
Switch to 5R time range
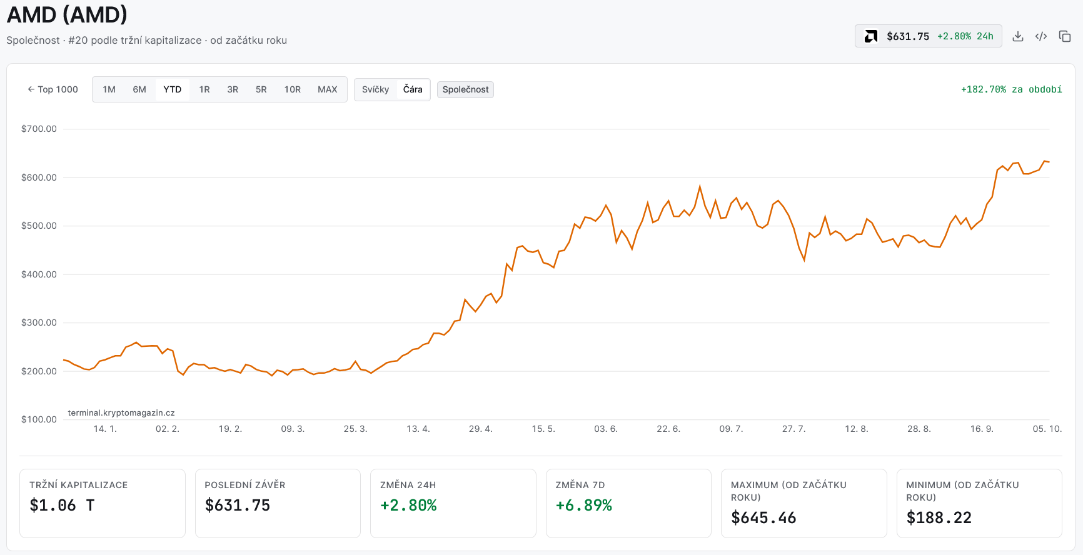tap(261, 89)
